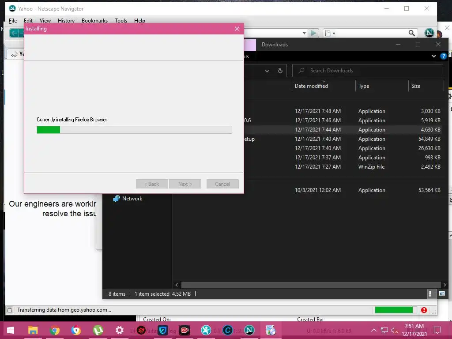Screen dimensions: 452x339
Task: Launch Google Chrome from the taskbar
Action: click(x=55, y=330)
